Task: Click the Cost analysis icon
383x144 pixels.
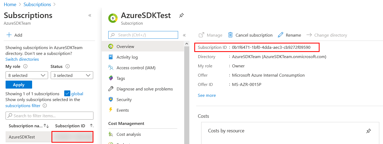Action: (x=111, y=134)
